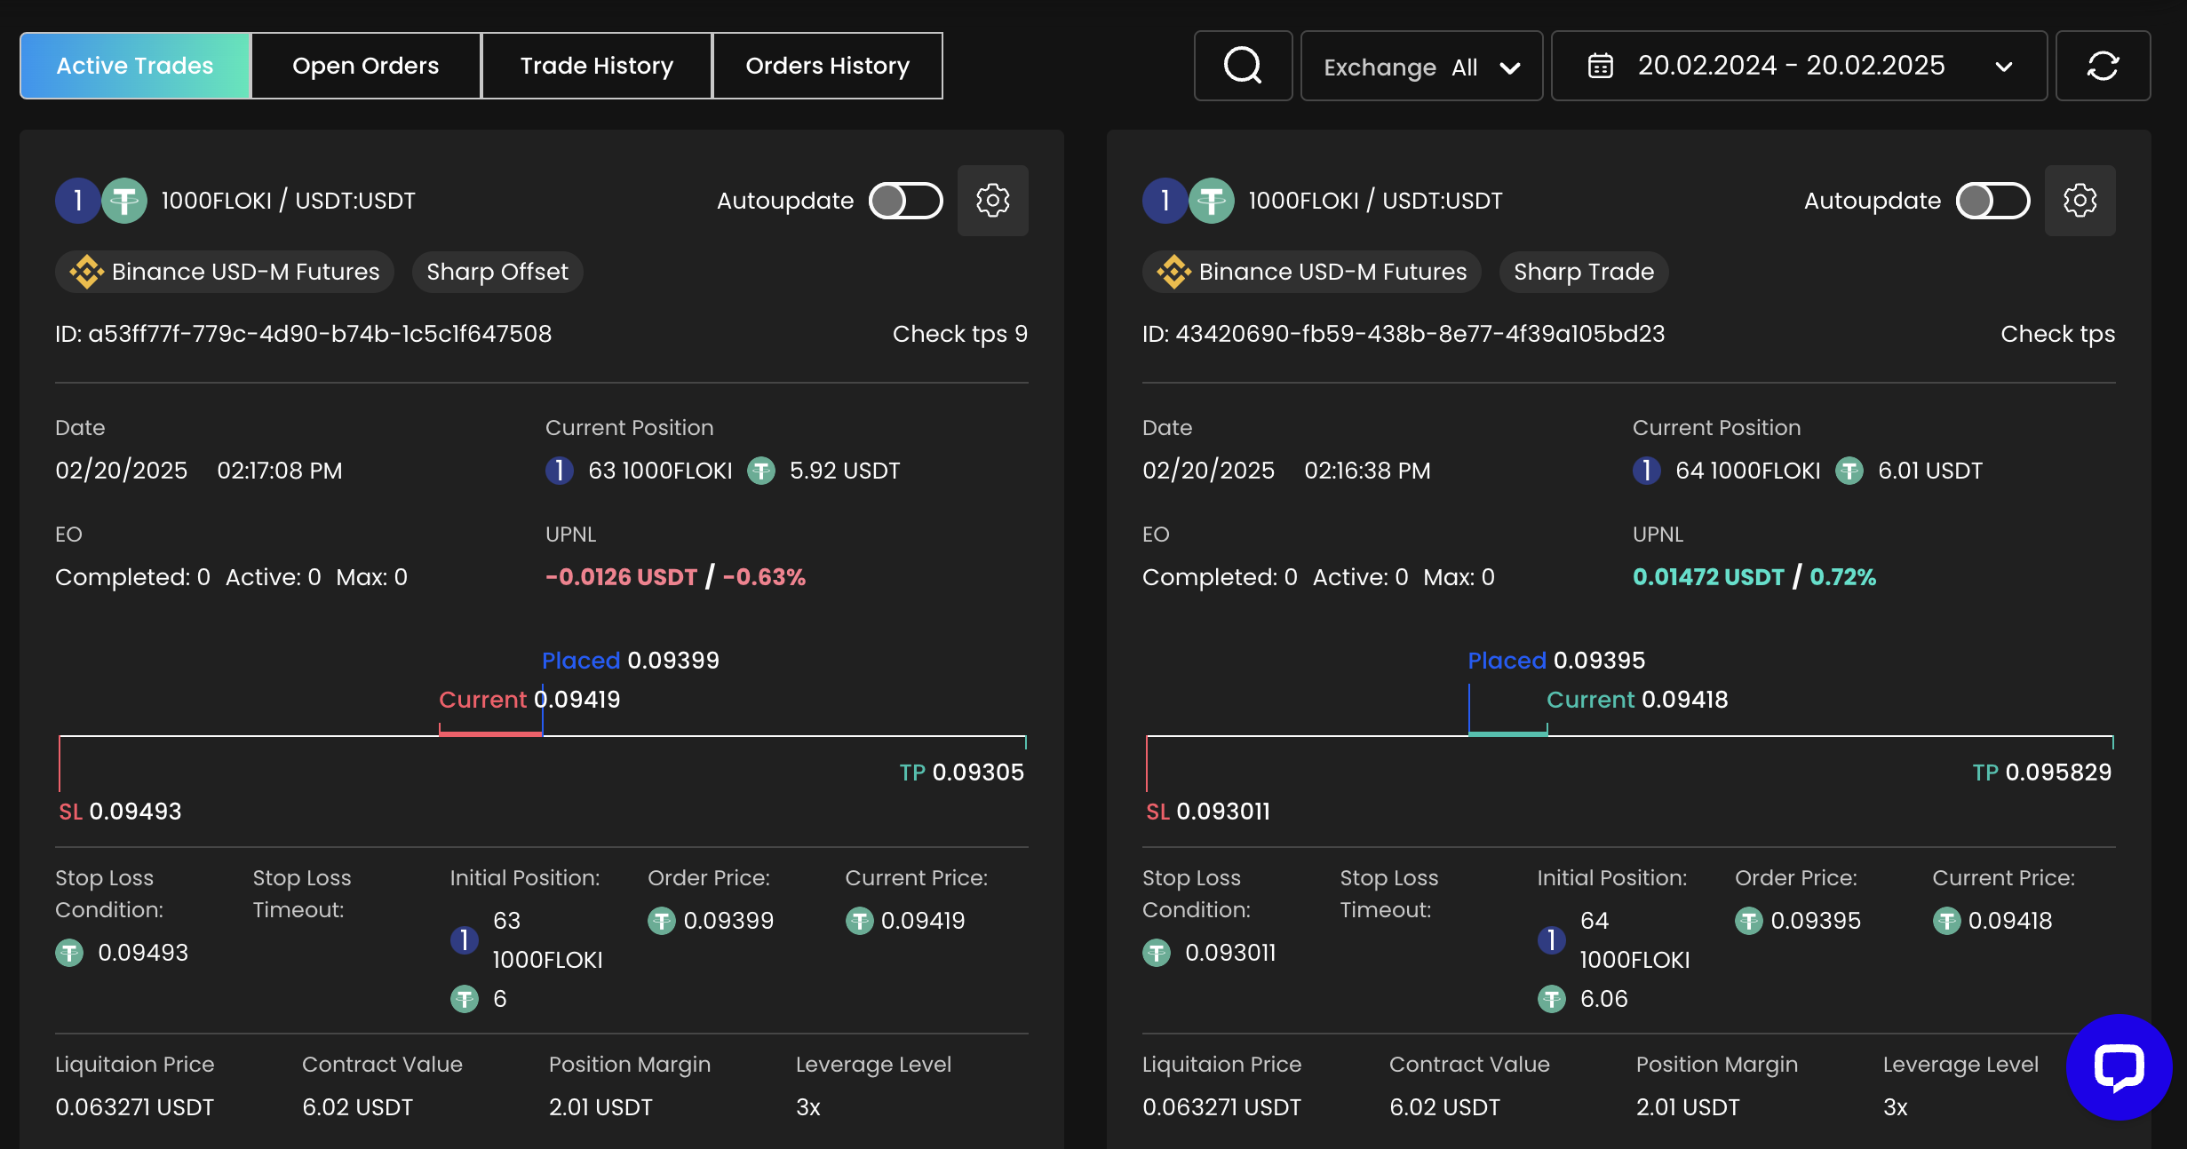
Task: Click the refresh trades icon
Action: point(2103,66)
